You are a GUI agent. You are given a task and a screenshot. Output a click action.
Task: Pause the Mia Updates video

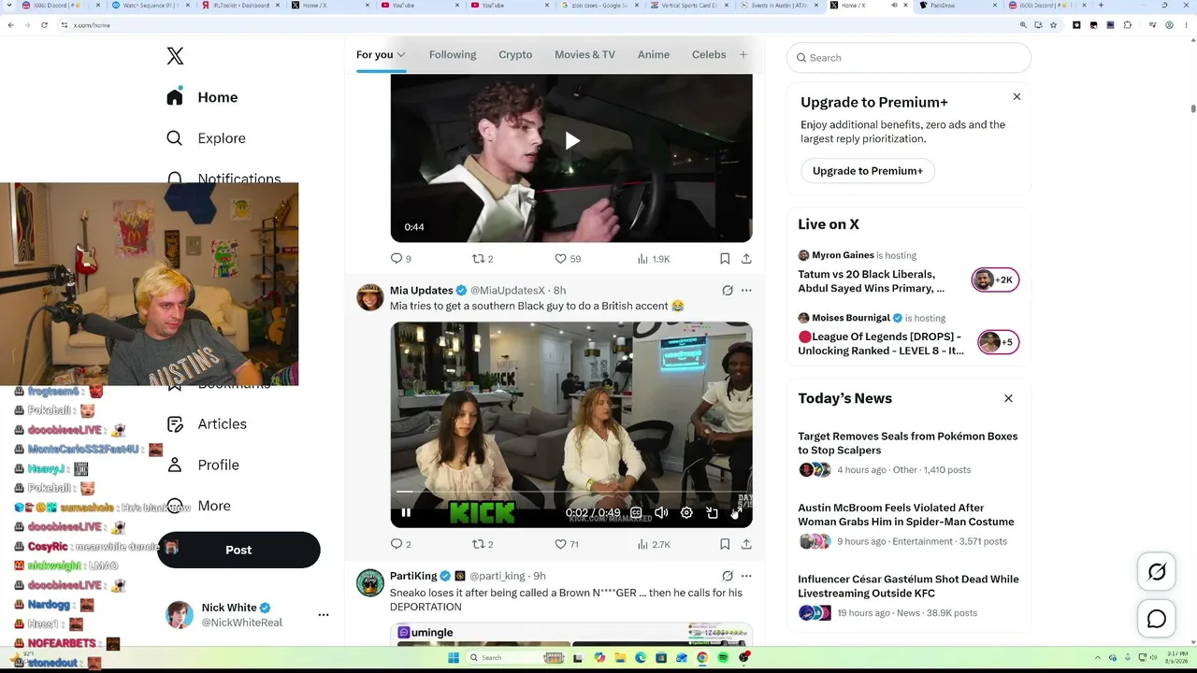406,512
